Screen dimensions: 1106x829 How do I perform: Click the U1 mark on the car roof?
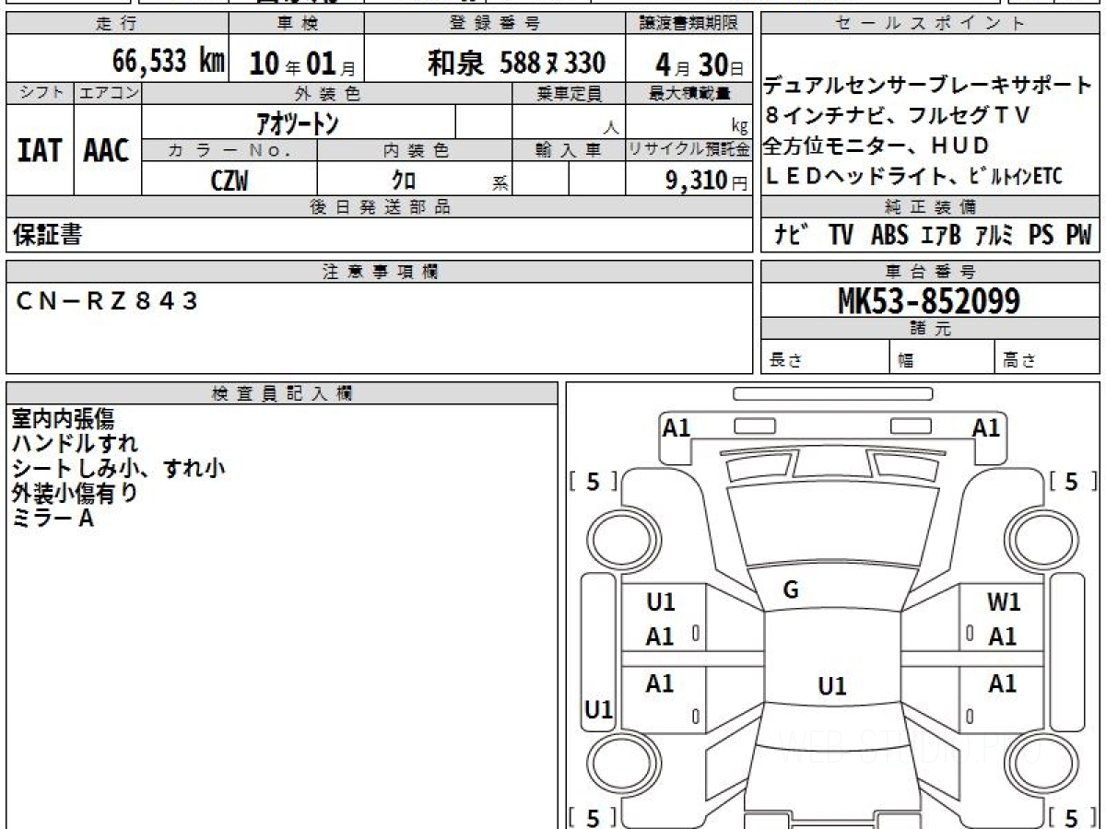(831, 686)
